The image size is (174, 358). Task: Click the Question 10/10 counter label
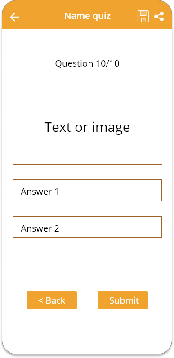pyautogui.click(x=87, y=63)
